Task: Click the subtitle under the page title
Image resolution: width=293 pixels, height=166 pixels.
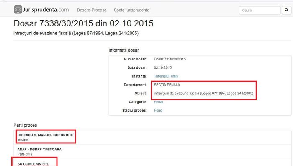Action: coord(76,33)
